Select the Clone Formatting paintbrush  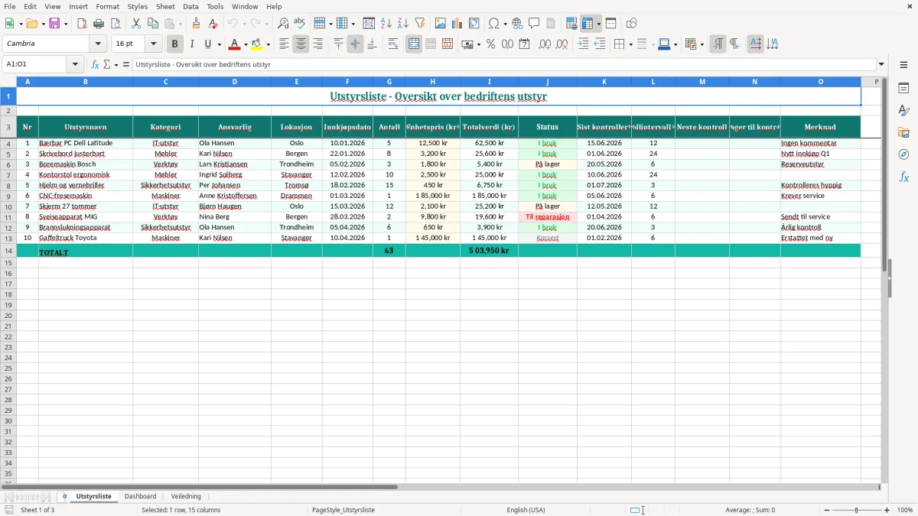(196, 24)
